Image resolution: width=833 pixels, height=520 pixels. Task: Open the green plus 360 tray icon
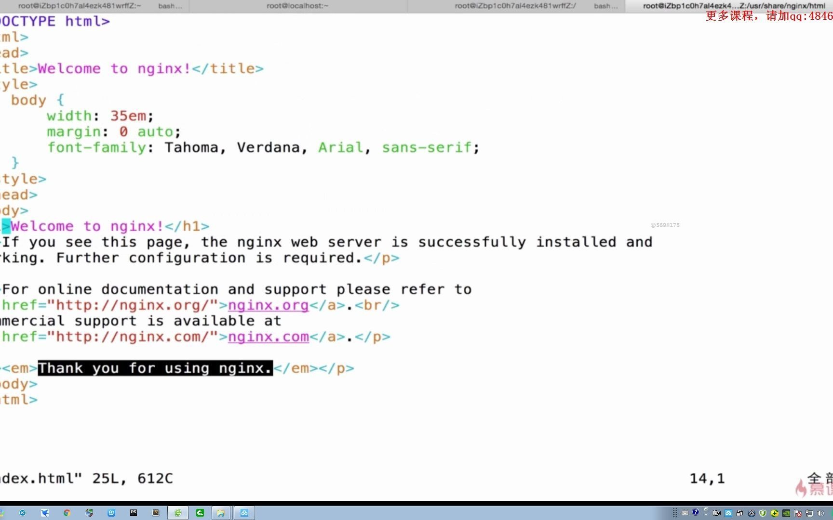775,513
